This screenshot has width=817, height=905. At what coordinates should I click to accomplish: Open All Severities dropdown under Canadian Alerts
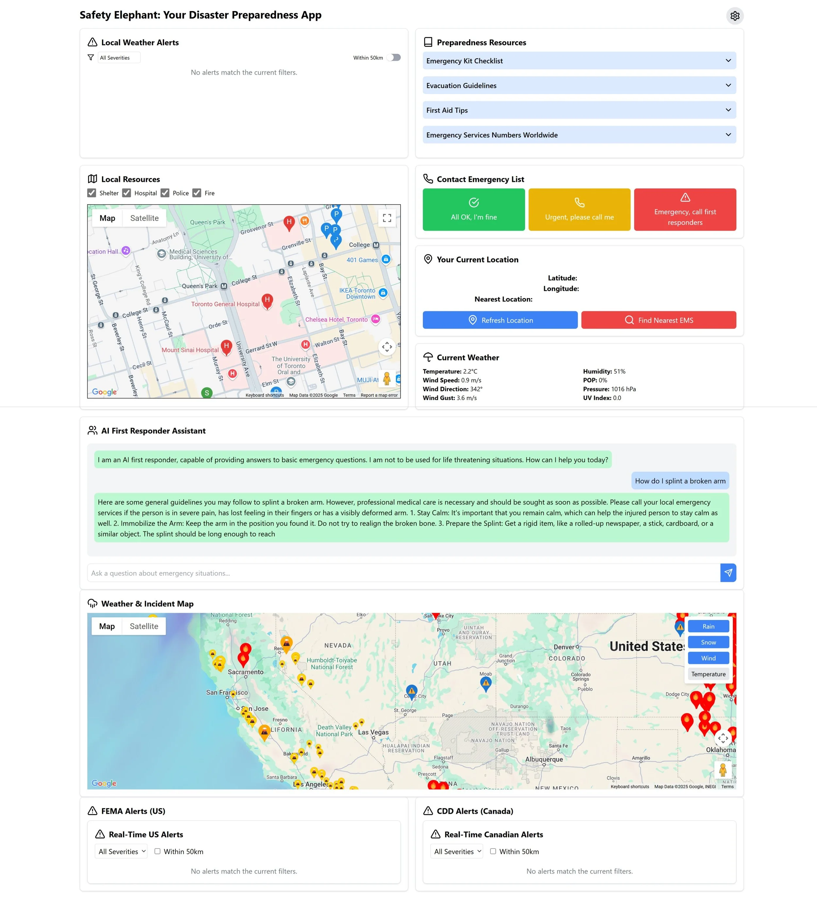tap(457, 851)
